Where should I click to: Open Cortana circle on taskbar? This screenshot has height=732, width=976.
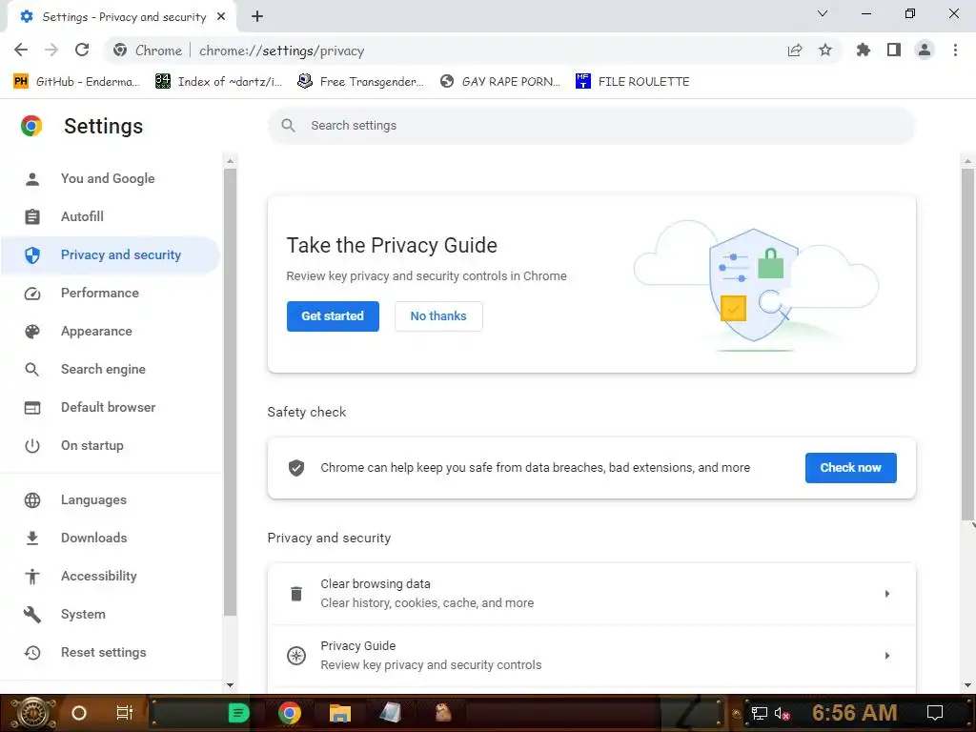pyautogui.click(x=79, y=713)
